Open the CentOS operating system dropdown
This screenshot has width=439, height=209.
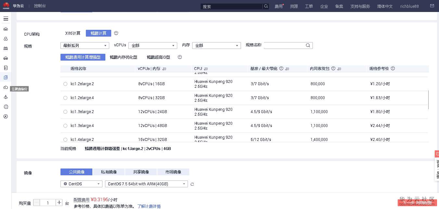pyautogui.click(x=81, y=184)
